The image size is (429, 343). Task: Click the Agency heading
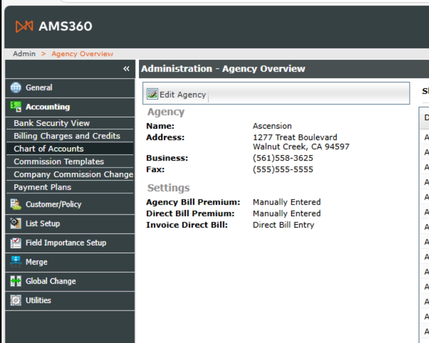point(166,112)
